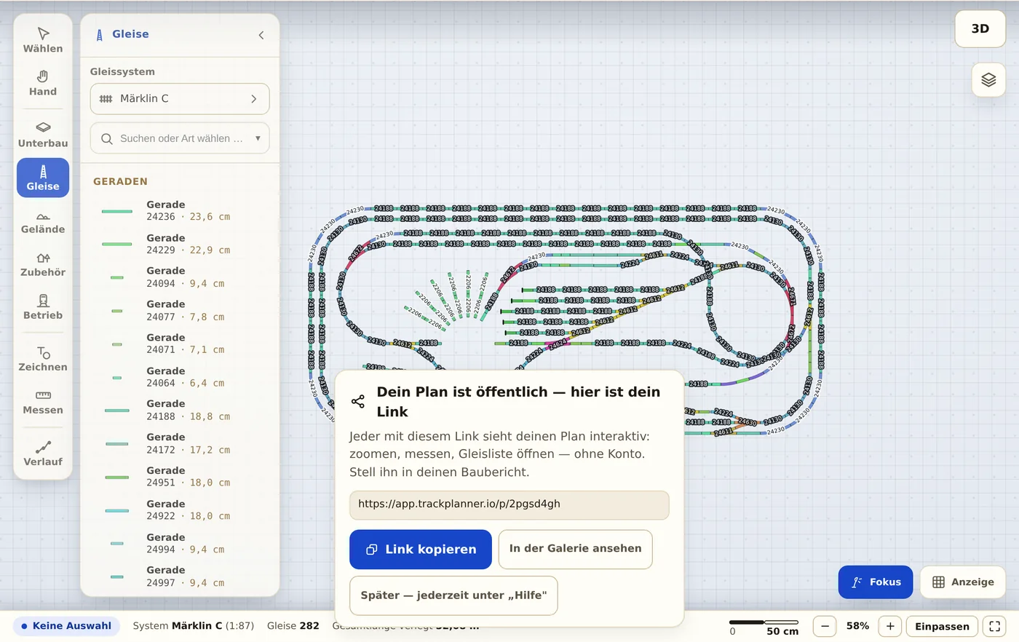Screen dimensions: 1019x642
Task: Activate the Hand pan tool
Action: 43,83
